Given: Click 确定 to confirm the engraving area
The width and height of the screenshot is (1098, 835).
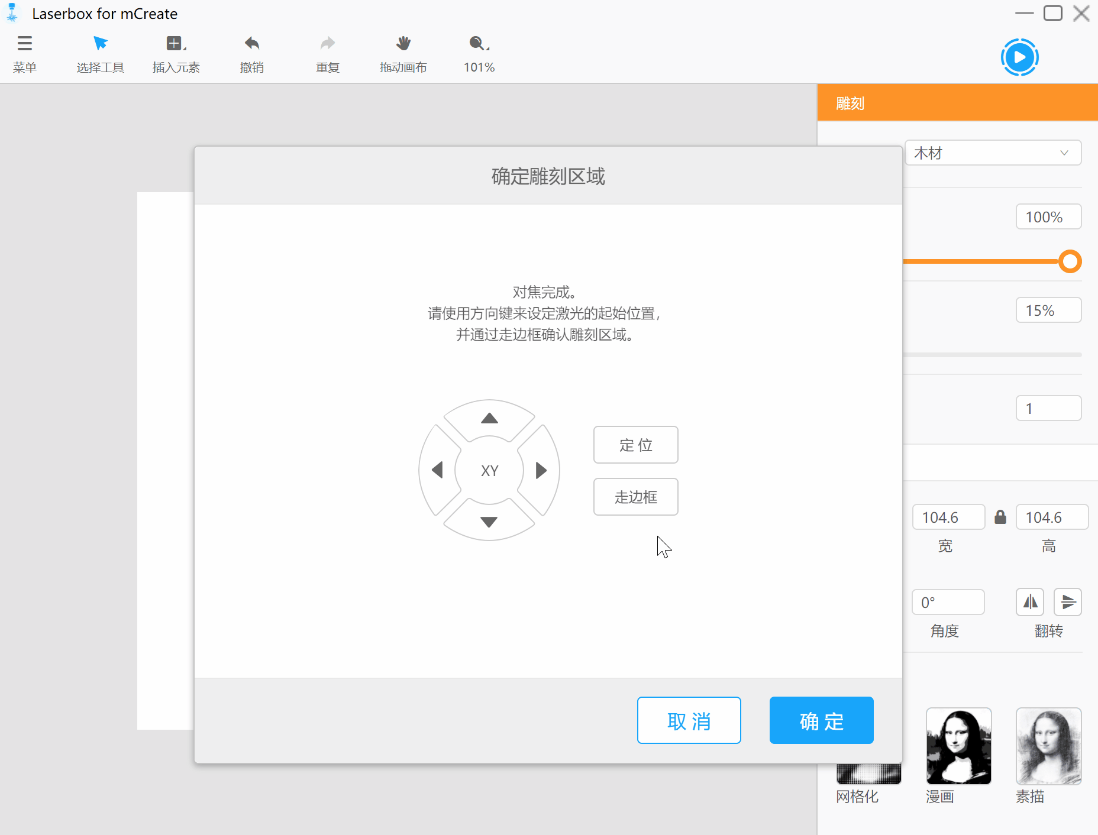Looking at the screenshot, I should point(821,720).
